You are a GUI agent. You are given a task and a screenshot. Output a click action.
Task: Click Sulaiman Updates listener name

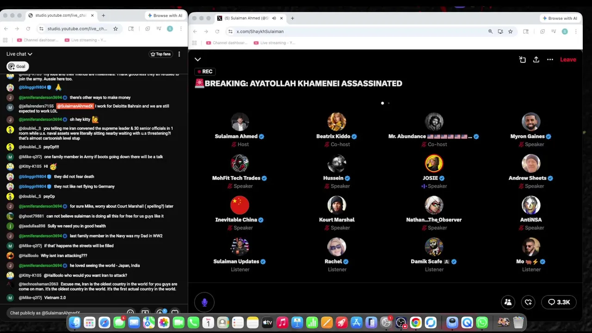(236, 261)
